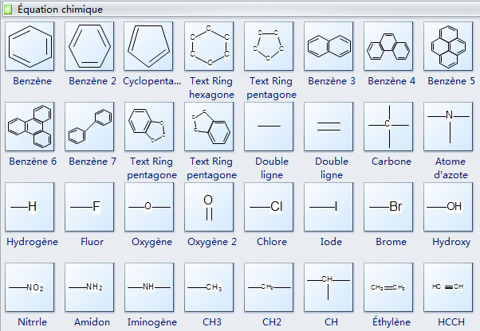Select the Benzène ring shape
This screenshot has width=480, height=331.
(x=30, y=46)
